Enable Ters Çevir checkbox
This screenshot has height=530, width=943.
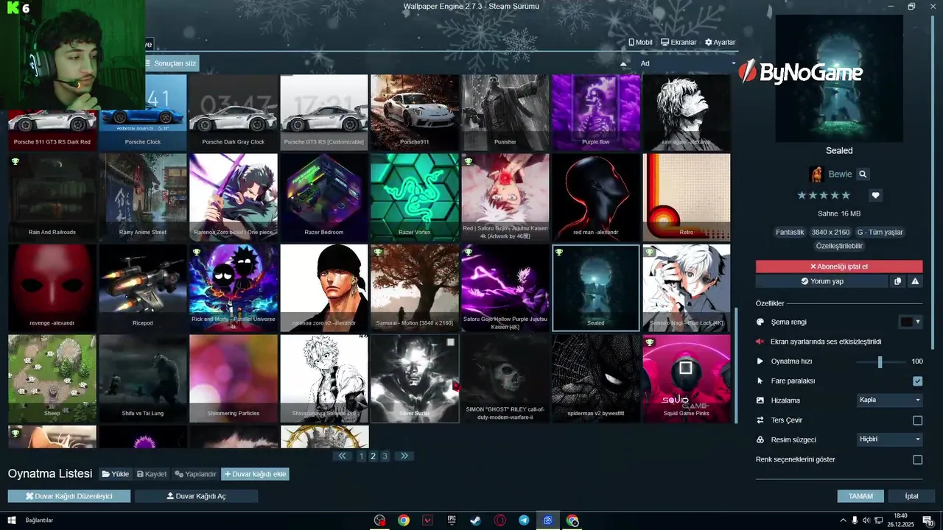coord(917,420)
